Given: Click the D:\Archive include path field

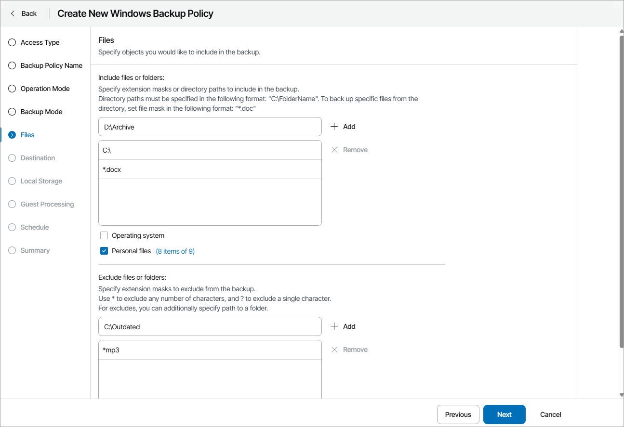Looking at the screenshot, I should 210,127.
